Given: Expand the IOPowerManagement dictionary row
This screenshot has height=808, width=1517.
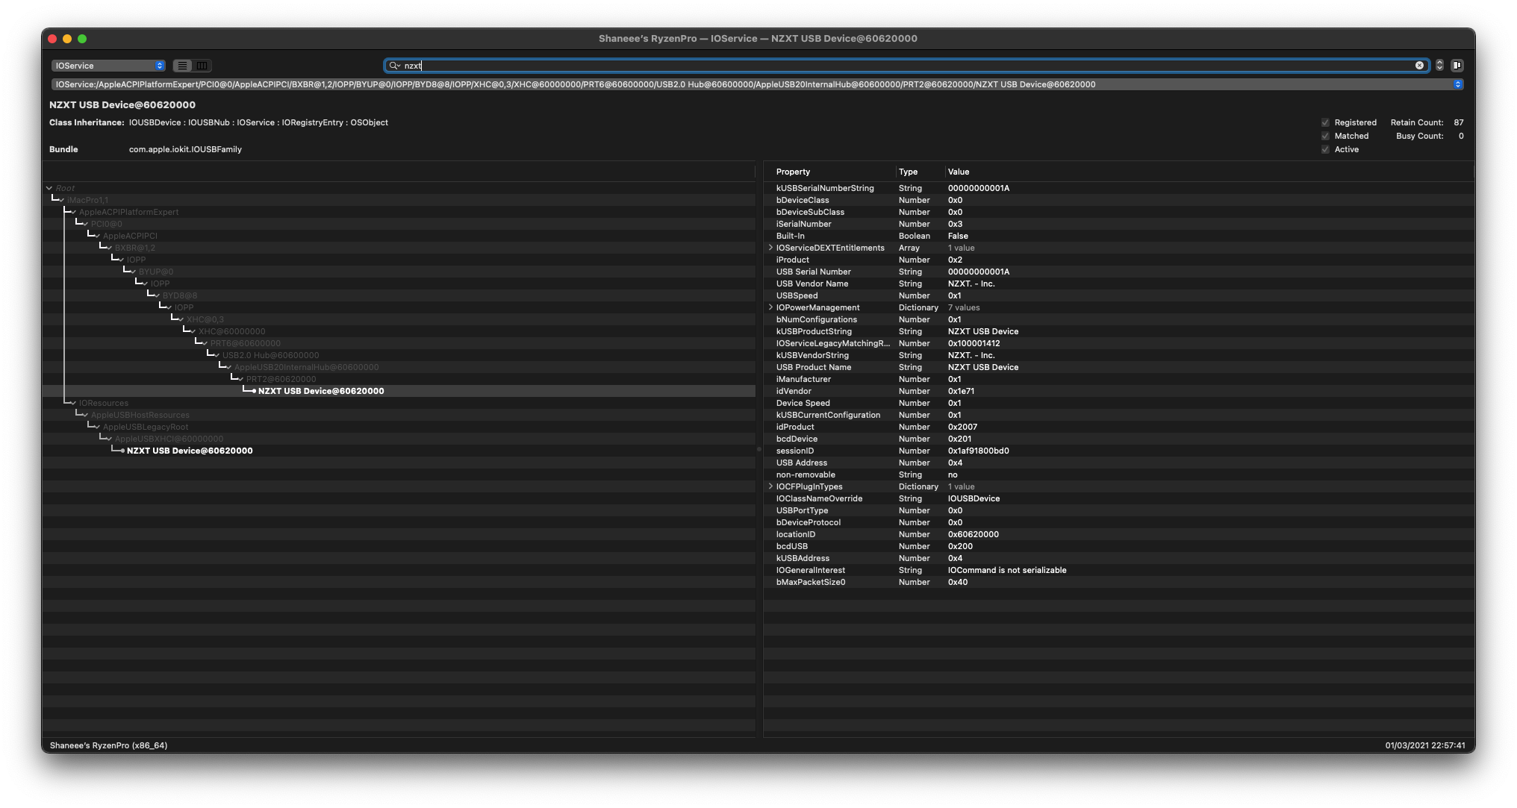Looking at the screenshot, I should (x=770, y=307).
